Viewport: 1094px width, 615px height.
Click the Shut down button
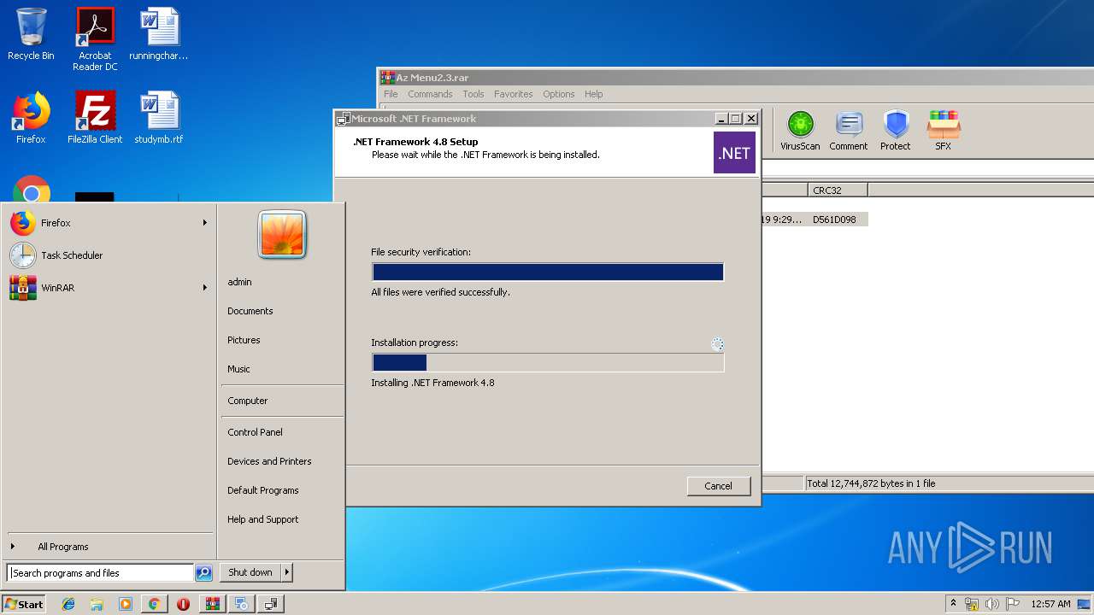250,572
